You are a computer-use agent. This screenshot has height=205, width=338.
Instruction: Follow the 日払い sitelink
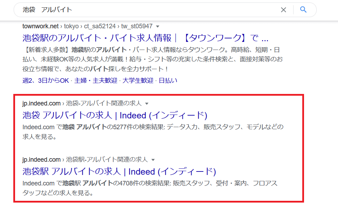(168, 81)
